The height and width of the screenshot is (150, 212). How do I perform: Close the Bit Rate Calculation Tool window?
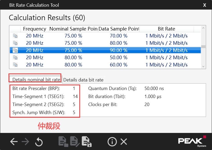(x=205, y=5)
